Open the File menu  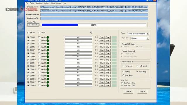click(x=27, y=3)
